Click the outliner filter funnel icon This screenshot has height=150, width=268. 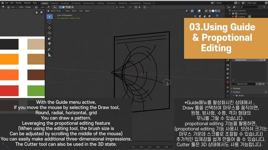[x=264, y=7]
